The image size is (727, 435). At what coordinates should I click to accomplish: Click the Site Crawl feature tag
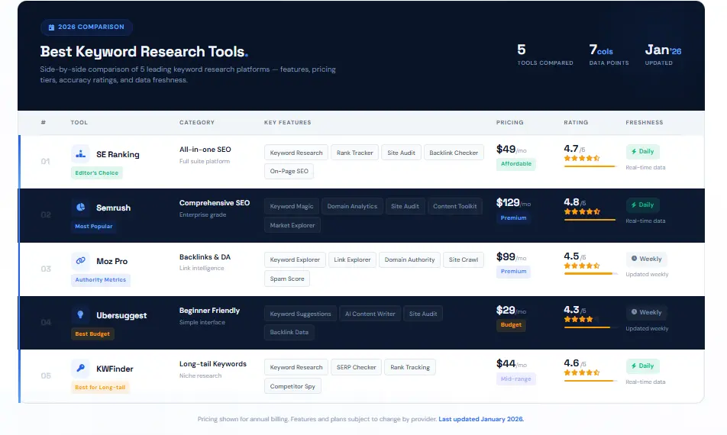tap(464, 260)
